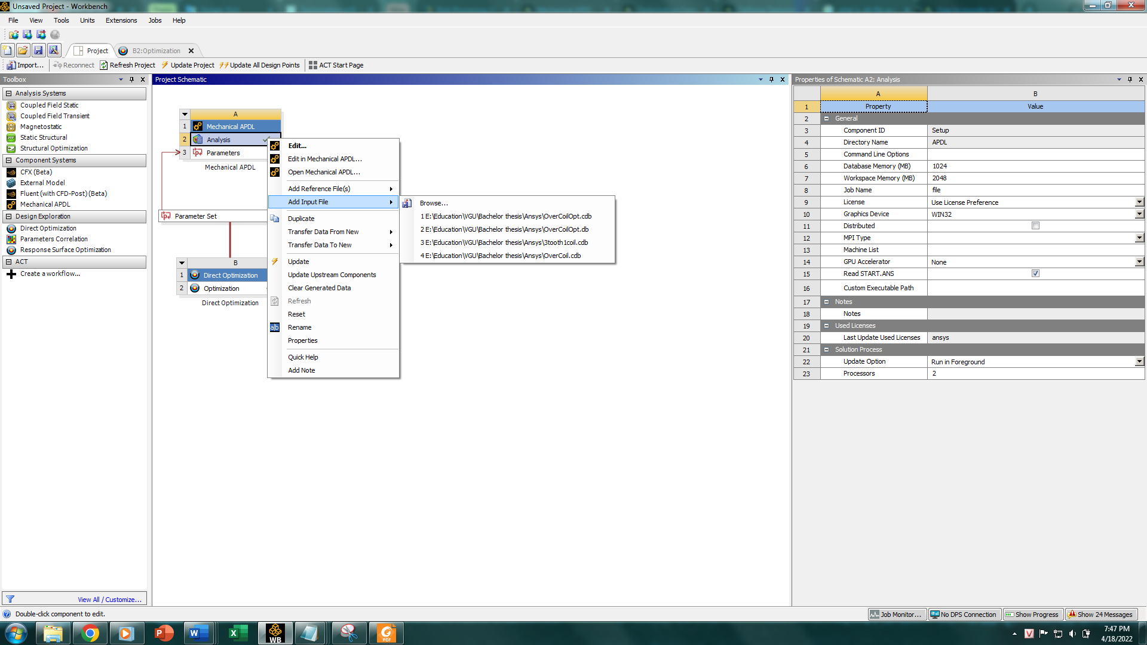Click the save-to-repository globe disk icon
The width and height of the screenshot is (1147, 645).
coord(27,35)
